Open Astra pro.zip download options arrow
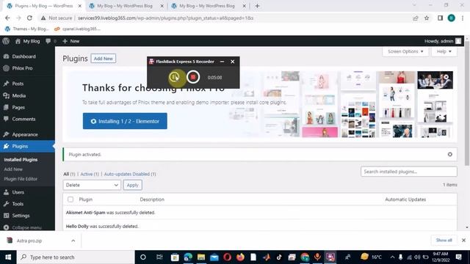470x264 pixels. 73,241
